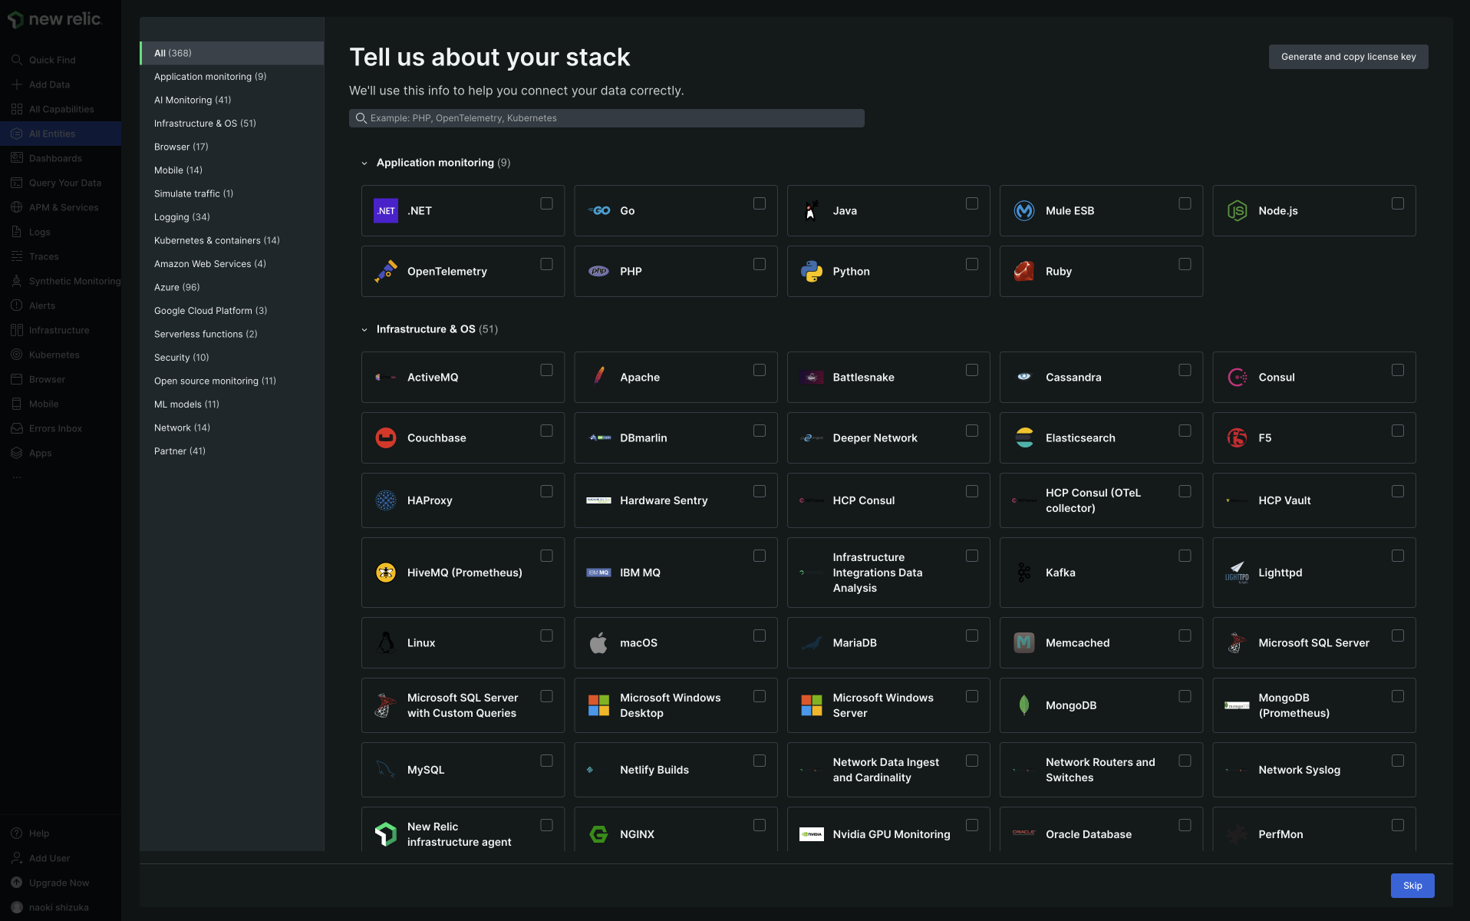Open Dashboards from the sidebar
Viewport: 1470px width, 921px height.
54,158
